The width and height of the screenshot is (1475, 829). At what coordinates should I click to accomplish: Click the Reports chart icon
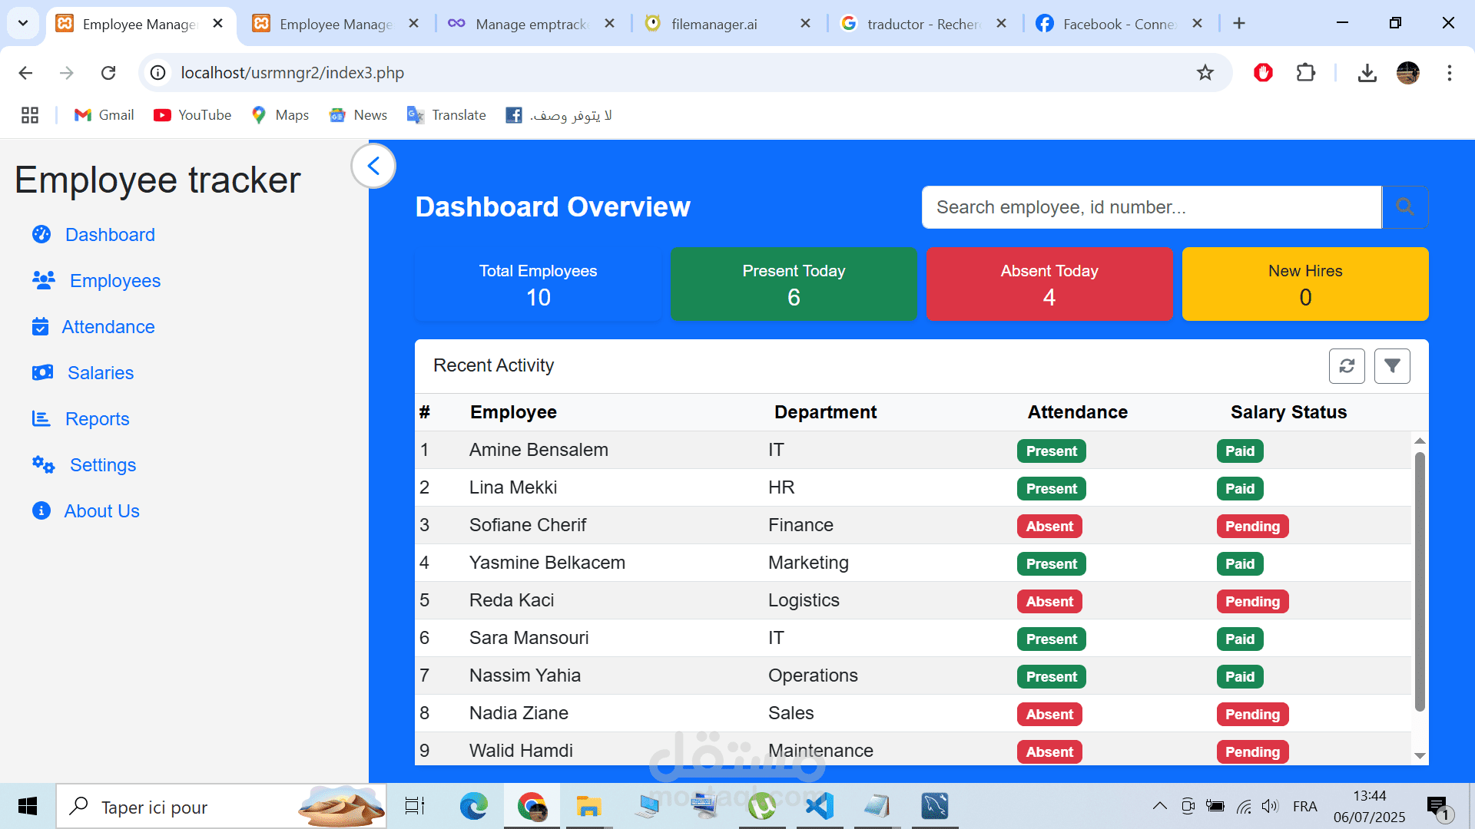tap(41, 419)
